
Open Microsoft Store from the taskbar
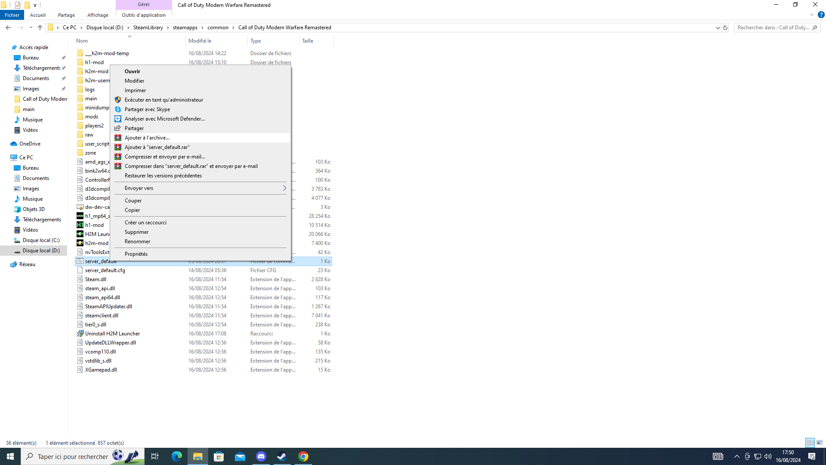coord(219,456)
